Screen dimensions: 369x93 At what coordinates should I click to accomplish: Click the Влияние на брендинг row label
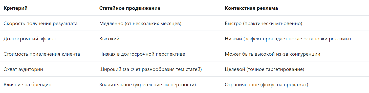29,85
